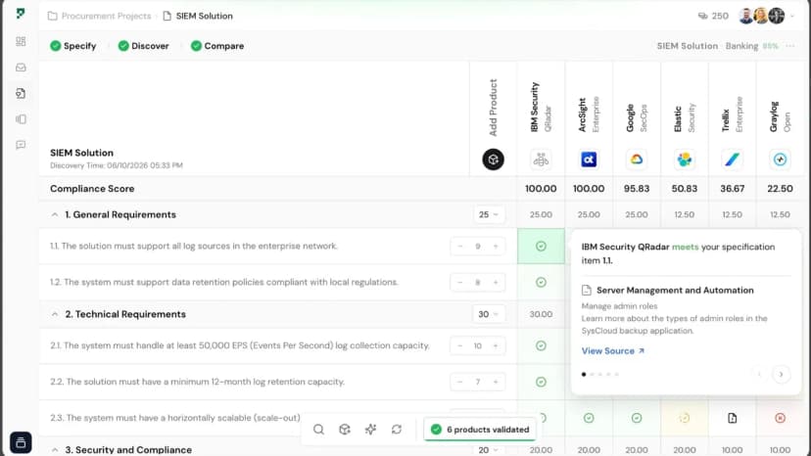The image size is (811, 456).
Task: Collapse the General Requirements section
Action: (x=55, y=214)
